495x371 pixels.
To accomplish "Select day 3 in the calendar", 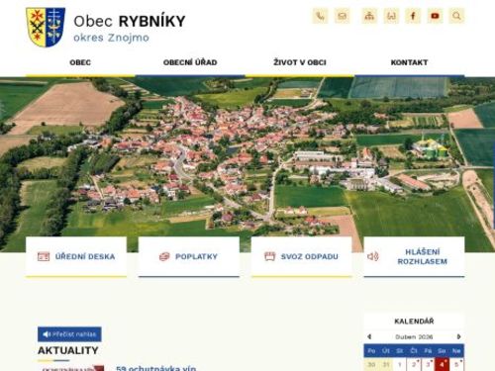I will coord(428,364).
